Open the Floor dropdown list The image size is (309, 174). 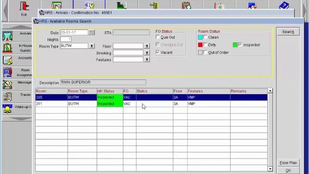click(x=147, y=46)
